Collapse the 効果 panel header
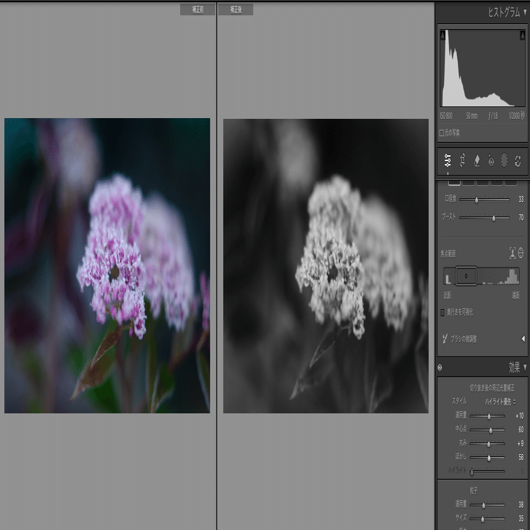 click(525, 367)
